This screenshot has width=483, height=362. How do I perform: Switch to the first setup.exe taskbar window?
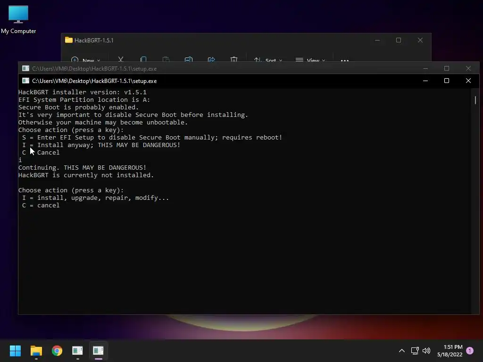77,351
